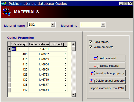Click the highlighted wavelength cell 400

pyautogui.click(x=20, y=49)
